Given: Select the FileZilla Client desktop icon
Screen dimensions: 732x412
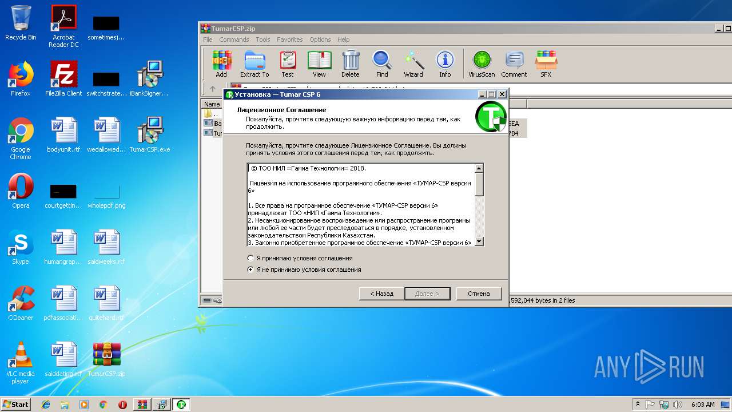Looking at the screenshot, I should pyautogui.click(x=63, y=79).
